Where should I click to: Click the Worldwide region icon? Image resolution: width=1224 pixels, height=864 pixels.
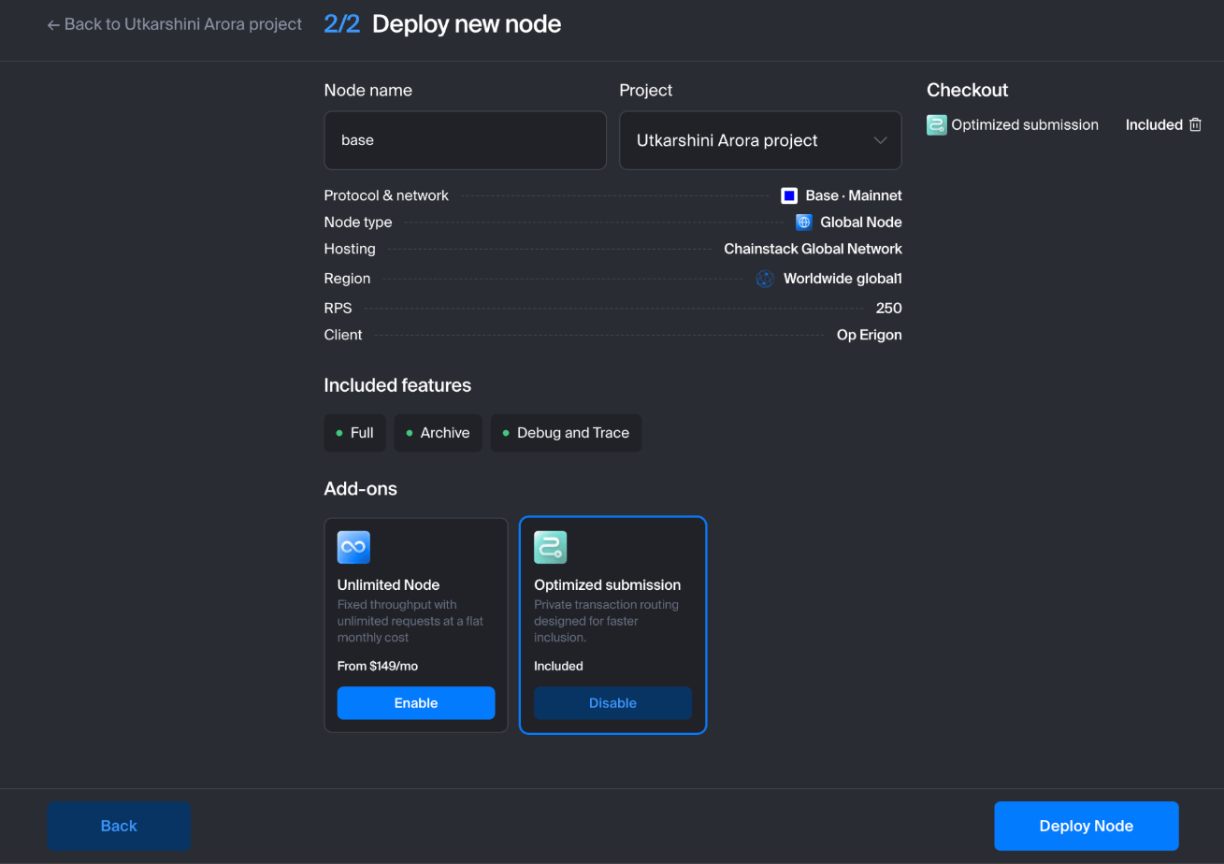[x=765, y=279]
